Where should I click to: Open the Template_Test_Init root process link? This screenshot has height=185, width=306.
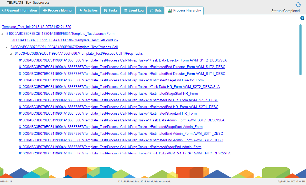click(37, 27)
